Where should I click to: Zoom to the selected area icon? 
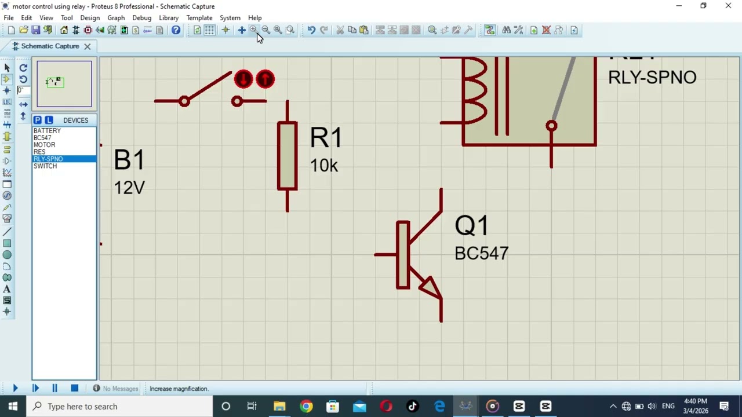(x=290, y=30)
